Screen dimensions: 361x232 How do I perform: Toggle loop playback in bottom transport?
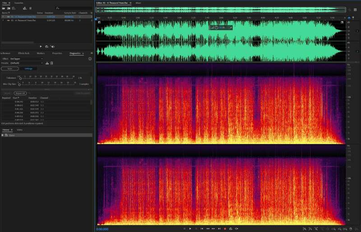click(x=231, y=229)
